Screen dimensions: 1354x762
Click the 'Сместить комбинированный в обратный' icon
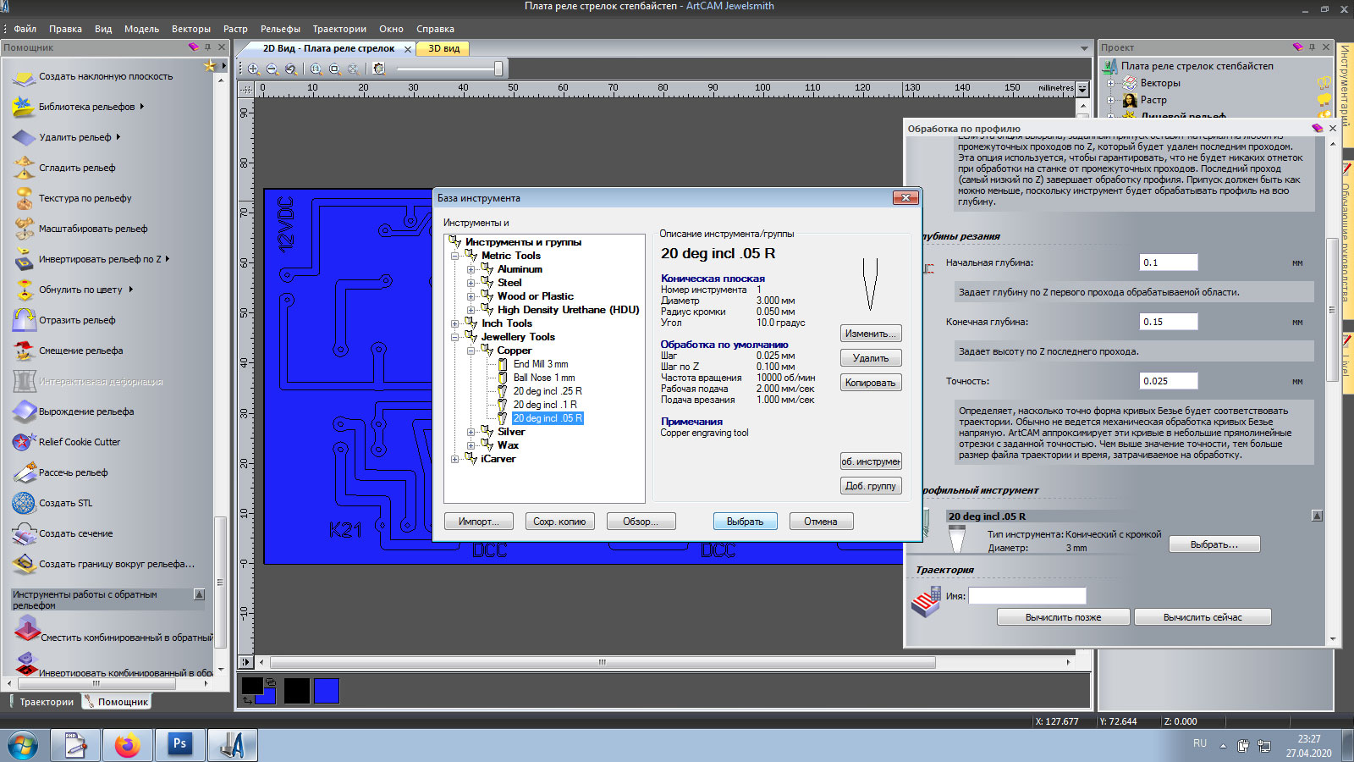tap(26, 630)
